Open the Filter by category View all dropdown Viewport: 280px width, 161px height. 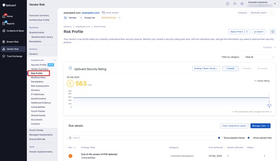coord(259,57)
